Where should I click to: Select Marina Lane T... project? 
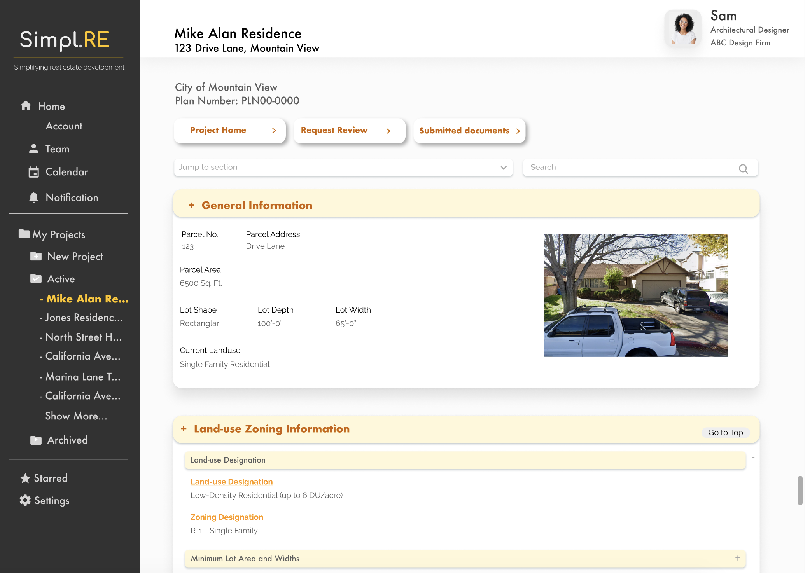pyautogui.click(x=80, y=377)
